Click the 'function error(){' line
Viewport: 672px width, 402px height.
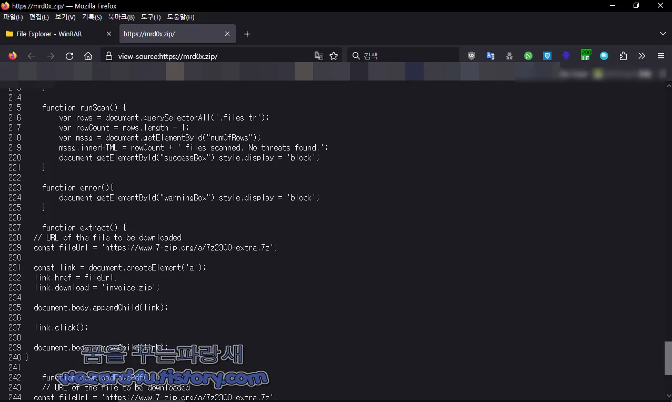tap(78, 187)
